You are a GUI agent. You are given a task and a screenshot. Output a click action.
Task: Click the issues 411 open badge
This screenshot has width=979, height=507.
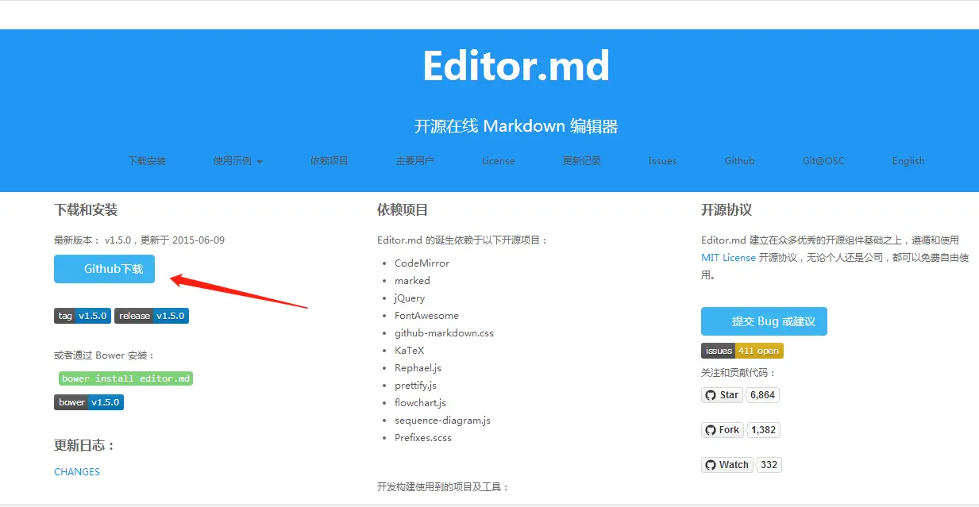[x=742, y=351]
